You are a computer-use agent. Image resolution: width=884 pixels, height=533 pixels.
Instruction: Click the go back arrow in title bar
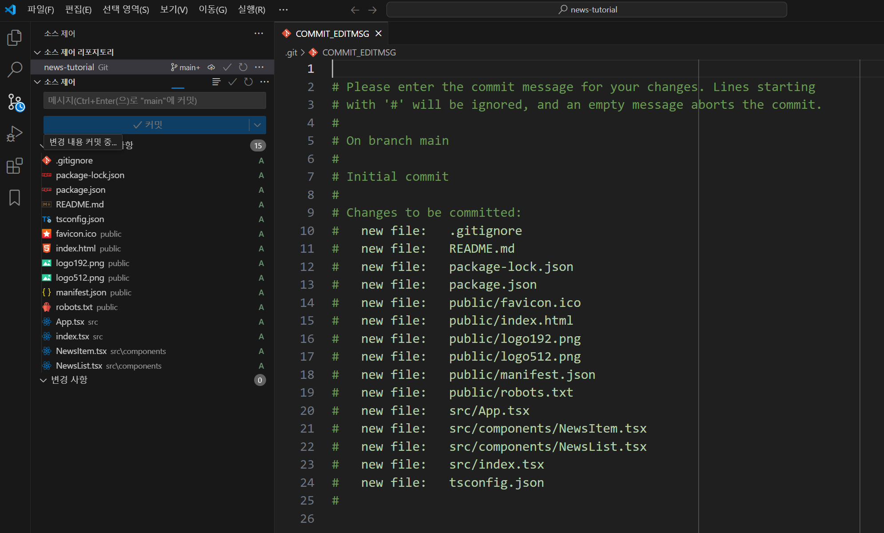point(354,10)
